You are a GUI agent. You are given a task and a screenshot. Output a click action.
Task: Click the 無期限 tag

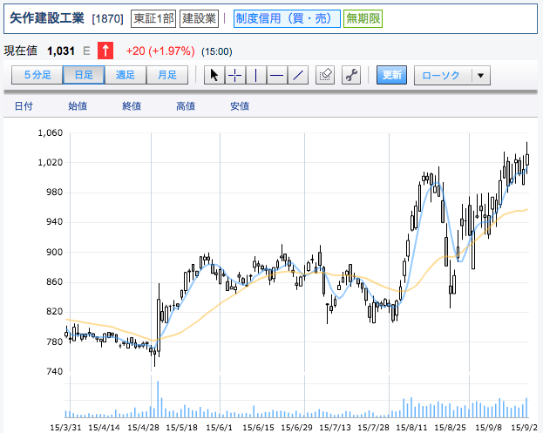point(363,18)
